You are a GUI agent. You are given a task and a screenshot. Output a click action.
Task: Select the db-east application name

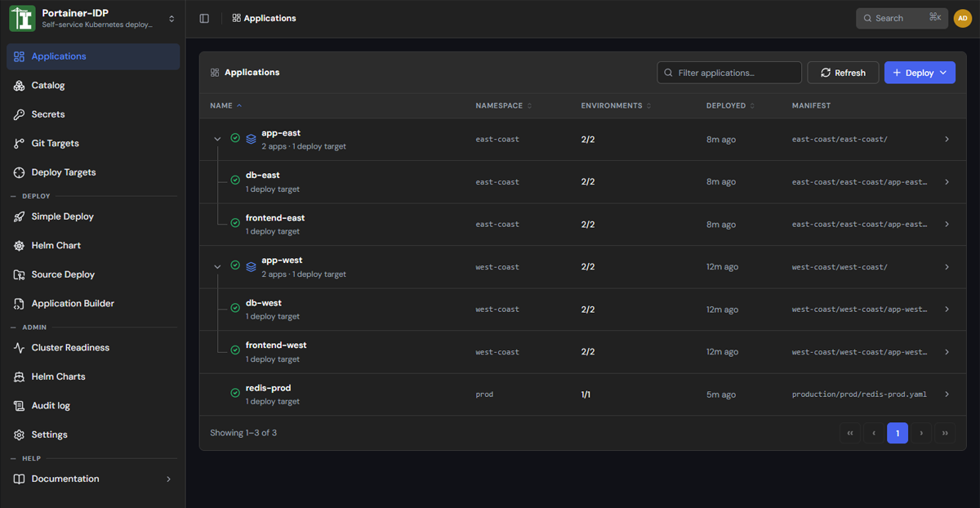262,176
